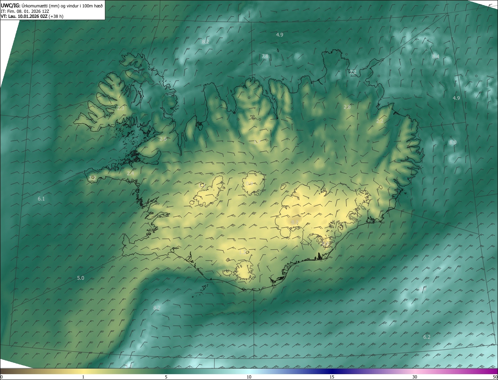Click the 10 tick on color scale

click(249, 377)
